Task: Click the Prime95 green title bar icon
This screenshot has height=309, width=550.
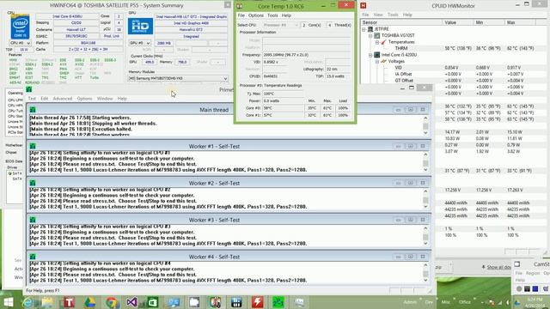Action: coord(29,89)
